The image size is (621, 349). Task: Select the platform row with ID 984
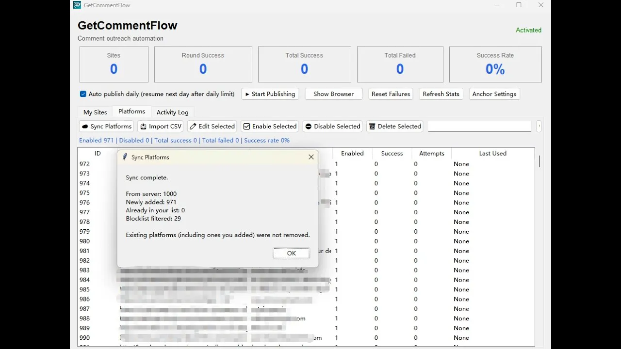coord(306,280)
